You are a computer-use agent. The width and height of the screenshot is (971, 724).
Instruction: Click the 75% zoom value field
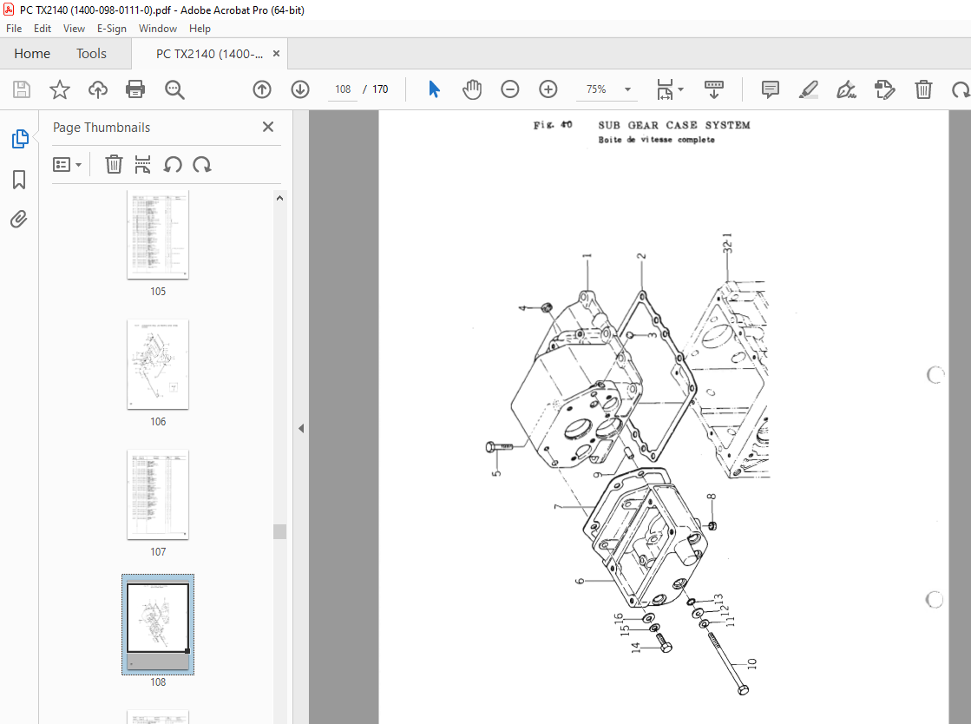point(596,89)
